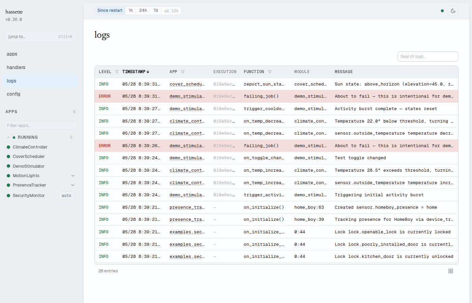
Task: Click the 28 entries count
Action: 108,271
